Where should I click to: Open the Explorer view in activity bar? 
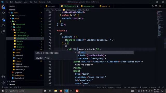coord(3,7)
